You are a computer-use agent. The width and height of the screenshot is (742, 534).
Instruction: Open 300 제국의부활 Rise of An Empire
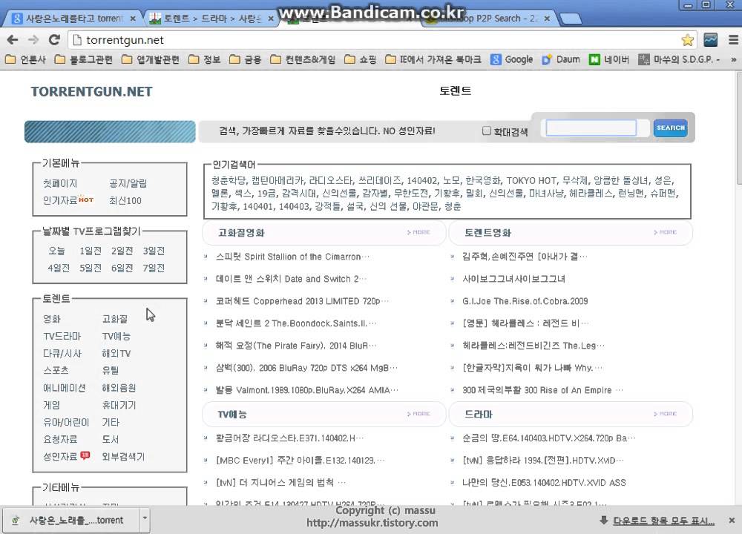pos(542,390)
